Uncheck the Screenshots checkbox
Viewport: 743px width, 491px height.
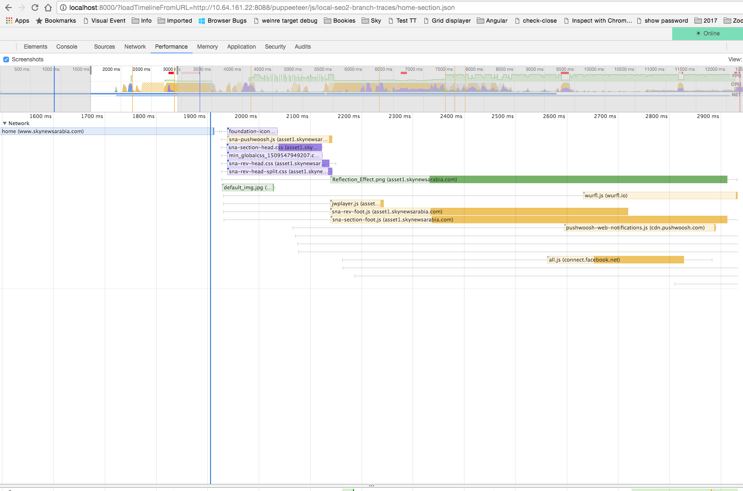pyautogui.click(x=6, y=59)
